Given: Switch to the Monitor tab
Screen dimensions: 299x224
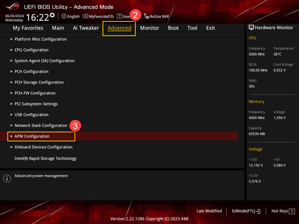Looking at the screenshot, I should [x=149, y=28].
